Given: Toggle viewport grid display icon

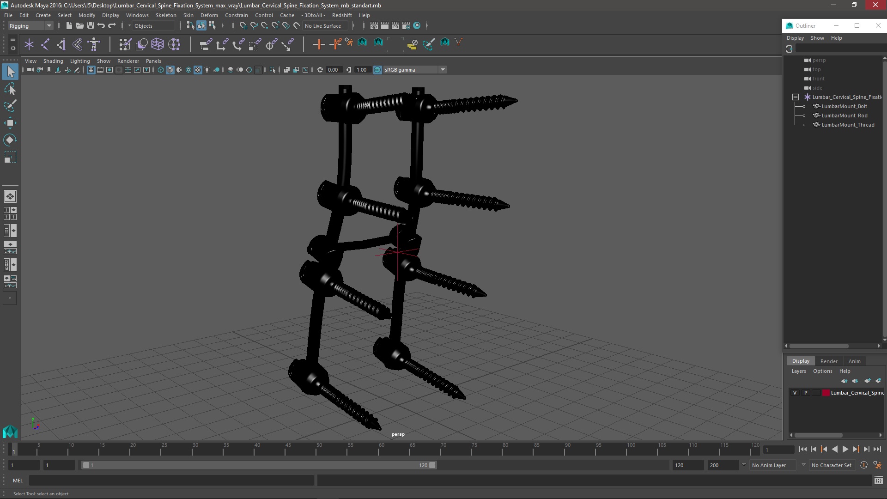Looking at the screenshot, I should (x=91, y=70).
